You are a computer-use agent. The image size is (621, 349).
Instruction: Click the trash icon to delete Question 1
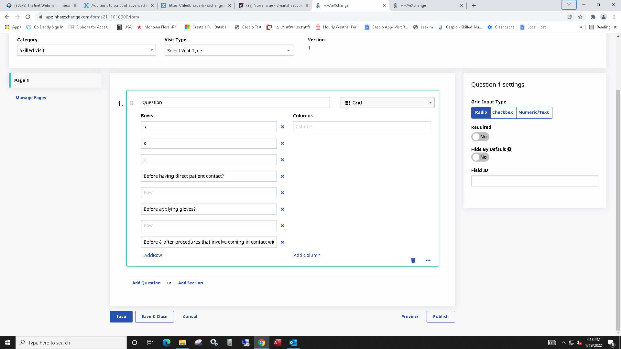click(413, 260)
